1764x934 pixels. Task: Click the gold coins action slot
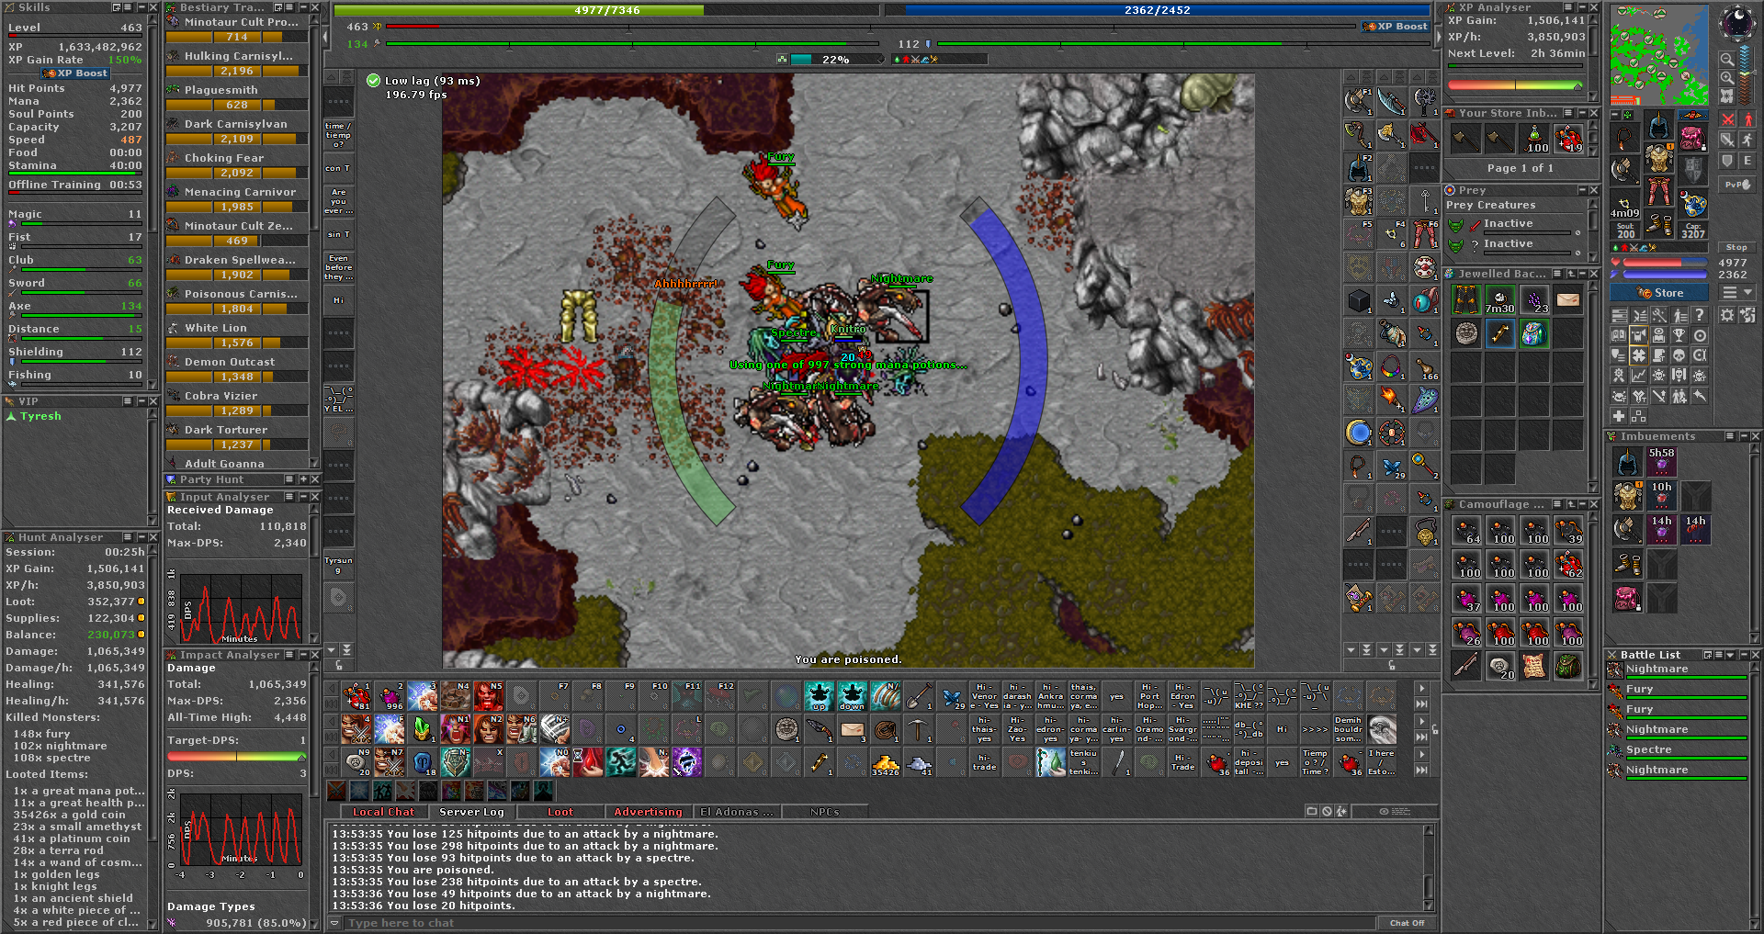click(x=886, y=763)
